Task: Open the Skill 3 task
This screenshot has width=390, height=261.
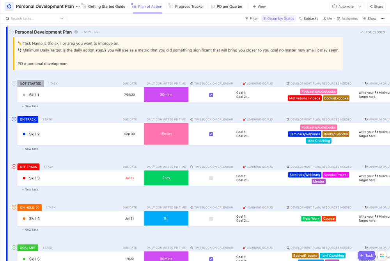Action: pos(34,178)
